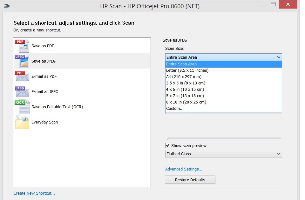Select the Everyday Scan shortcut label

point(44,122)
